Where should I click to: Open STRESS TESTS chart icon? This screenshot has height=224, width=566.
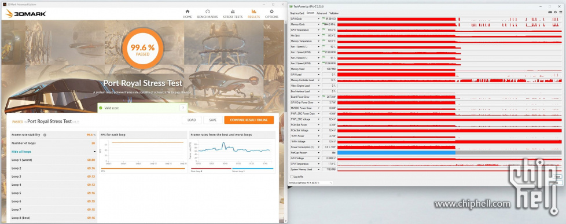[233, 11]
